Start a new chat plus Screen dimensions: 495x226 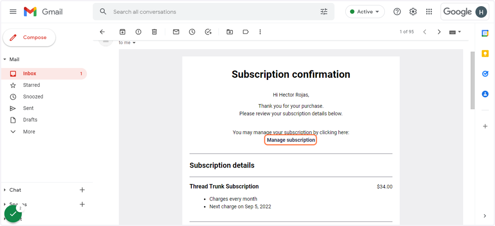[82, 190]
